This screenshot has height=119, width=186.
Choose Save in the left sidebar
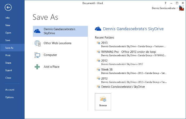[x=8, y=40]
